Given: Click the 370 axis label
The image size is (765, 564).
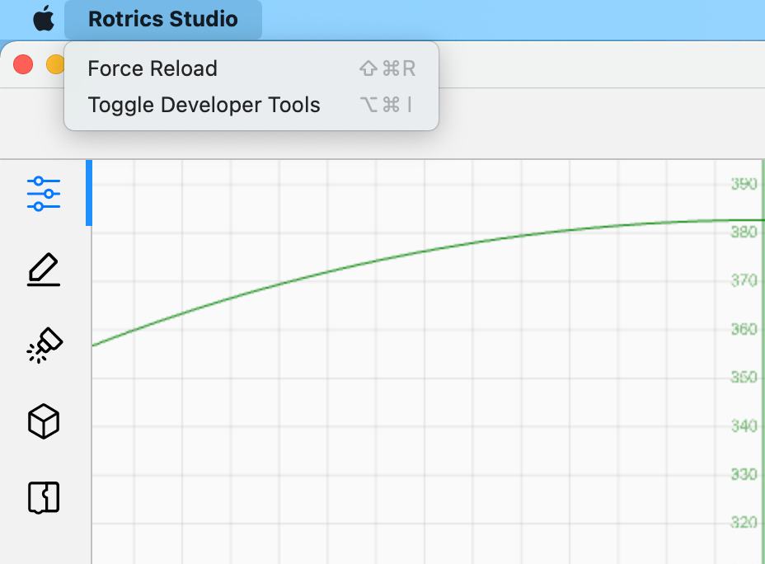Looking at the screenshot, I should click(x=744, y=280).
